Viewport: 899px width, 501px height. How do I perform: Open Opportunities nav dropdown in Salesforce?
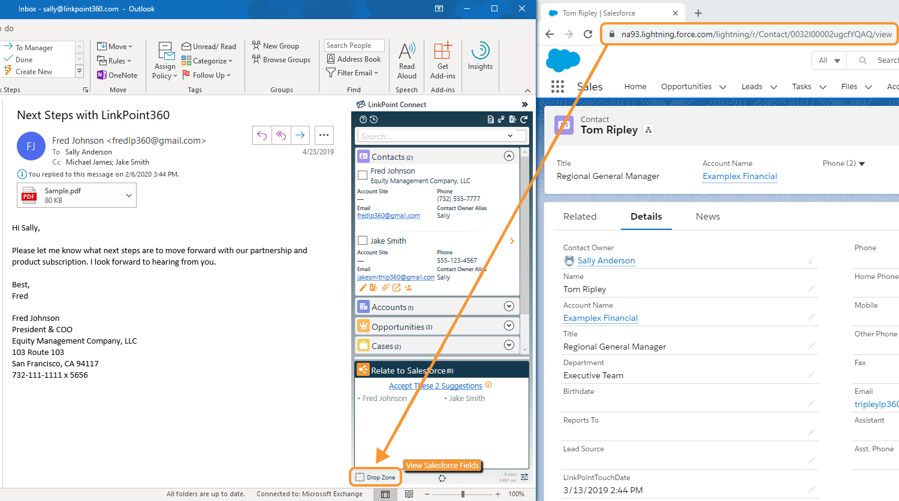[723, 87]
